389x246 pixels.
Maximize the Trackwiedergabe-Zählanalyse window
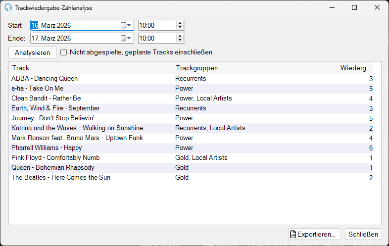pyautogui.click(x=354, y=8)
